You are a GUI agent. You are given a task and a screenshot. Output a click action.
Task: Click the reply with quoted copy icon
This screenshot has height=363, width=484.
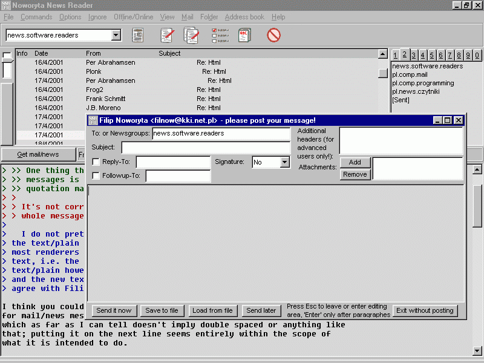(x=191, y=35)
